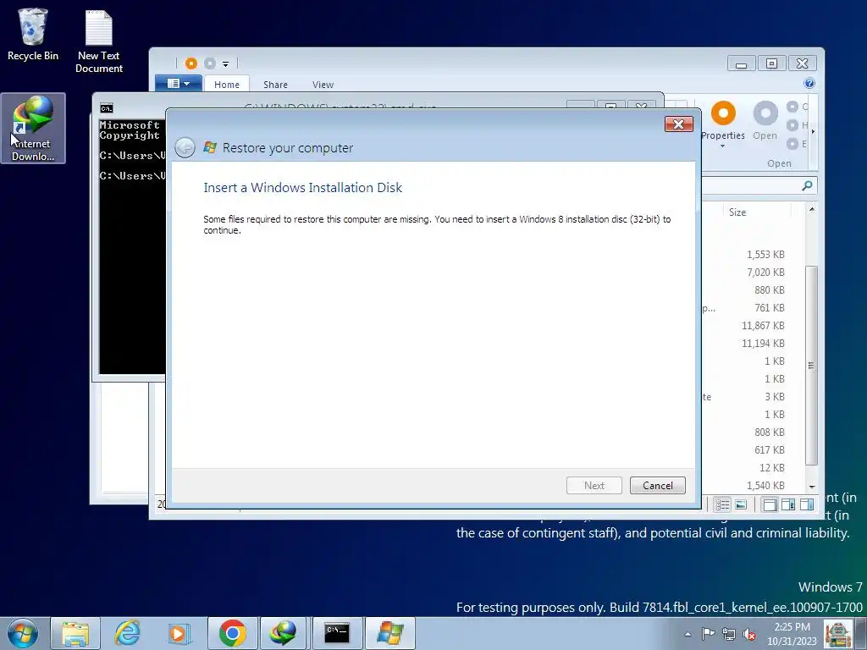The height and width of the screenshot is (650, 867).
Task: Click the greyed Open ribbon button
Action: click(x=765, y=120)
